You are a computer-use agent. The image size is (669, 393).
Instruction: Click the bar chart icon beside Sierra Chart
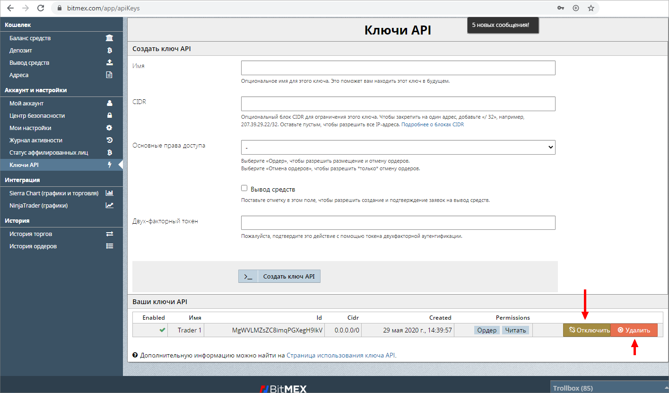(109, 193)
